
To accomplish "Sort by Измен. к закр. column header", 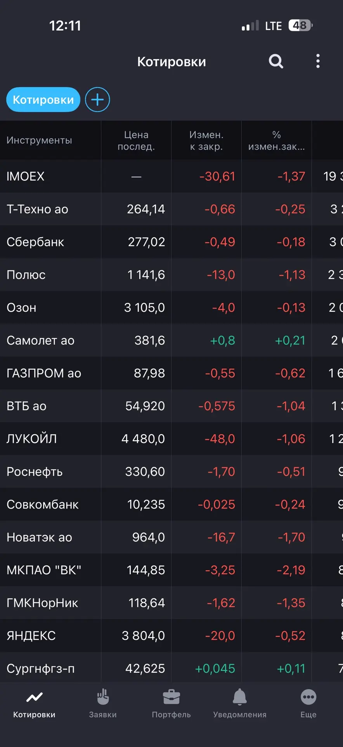I will pyautogui.click(x=206, y=140).
